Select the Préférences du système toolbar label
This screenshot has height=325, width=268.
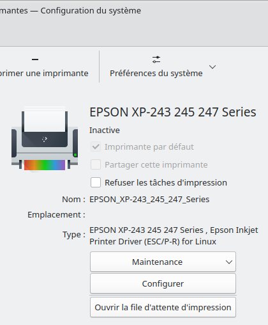156,74
